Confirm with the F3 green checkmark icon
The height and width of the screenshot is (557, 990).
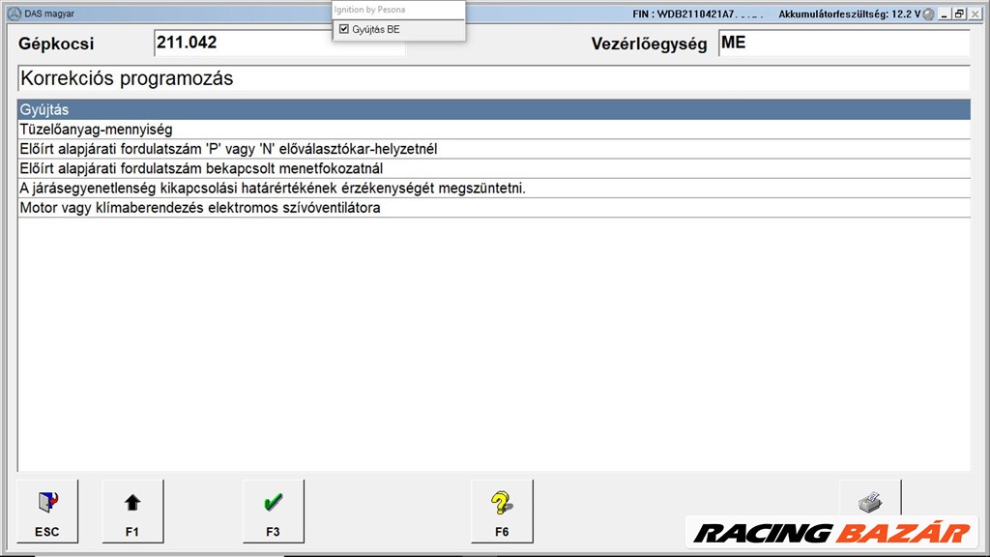pyautogui.click(x=274, y=502)
